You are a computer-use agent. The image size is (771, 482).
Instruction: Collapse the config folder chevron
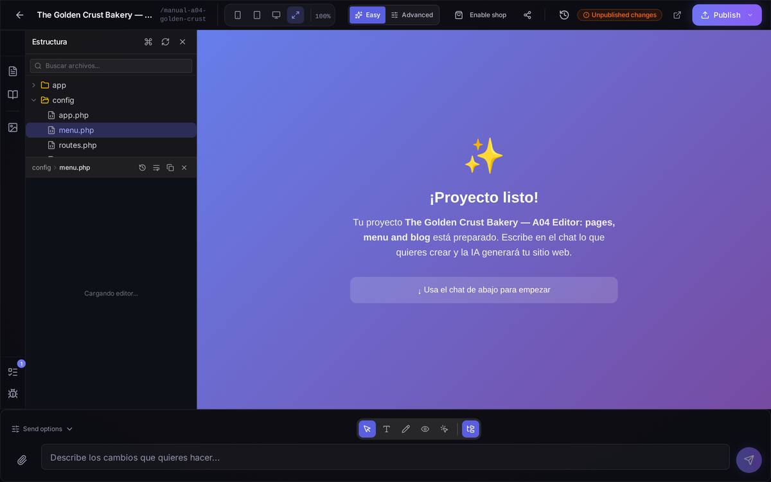[x=33, y=100]
